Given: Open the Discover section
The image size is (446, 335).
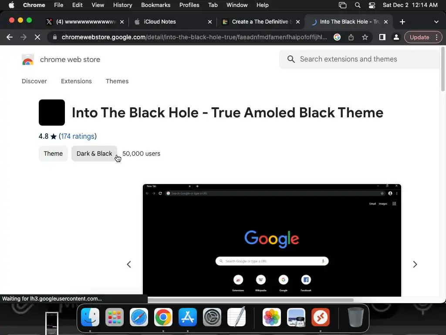Looking at the screenshot, I should (34, 81).
